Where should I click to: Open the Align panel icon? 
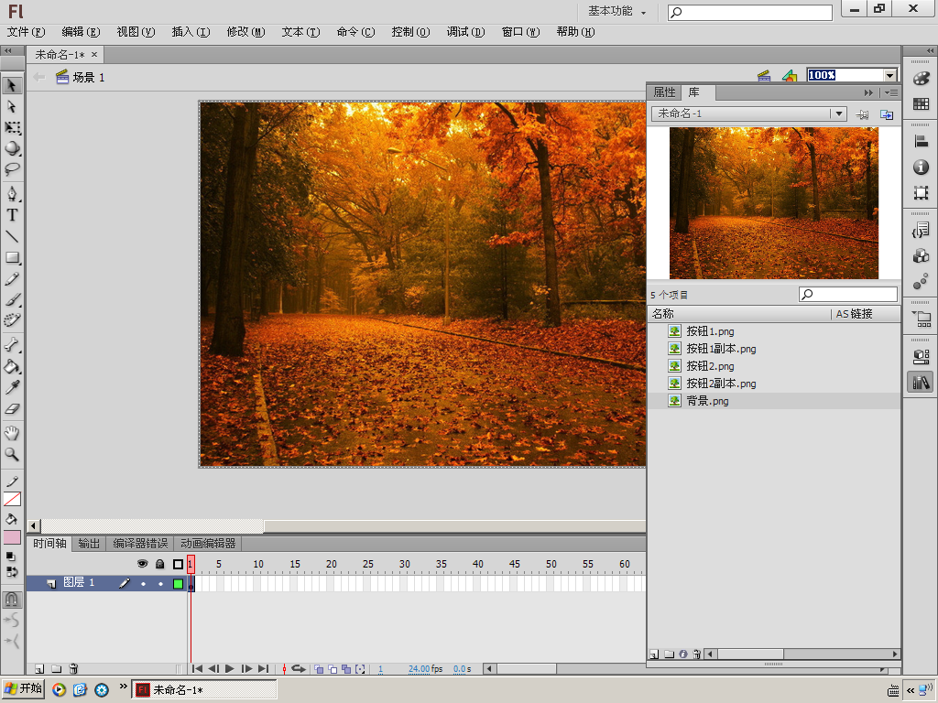click(x=921, y=142)
